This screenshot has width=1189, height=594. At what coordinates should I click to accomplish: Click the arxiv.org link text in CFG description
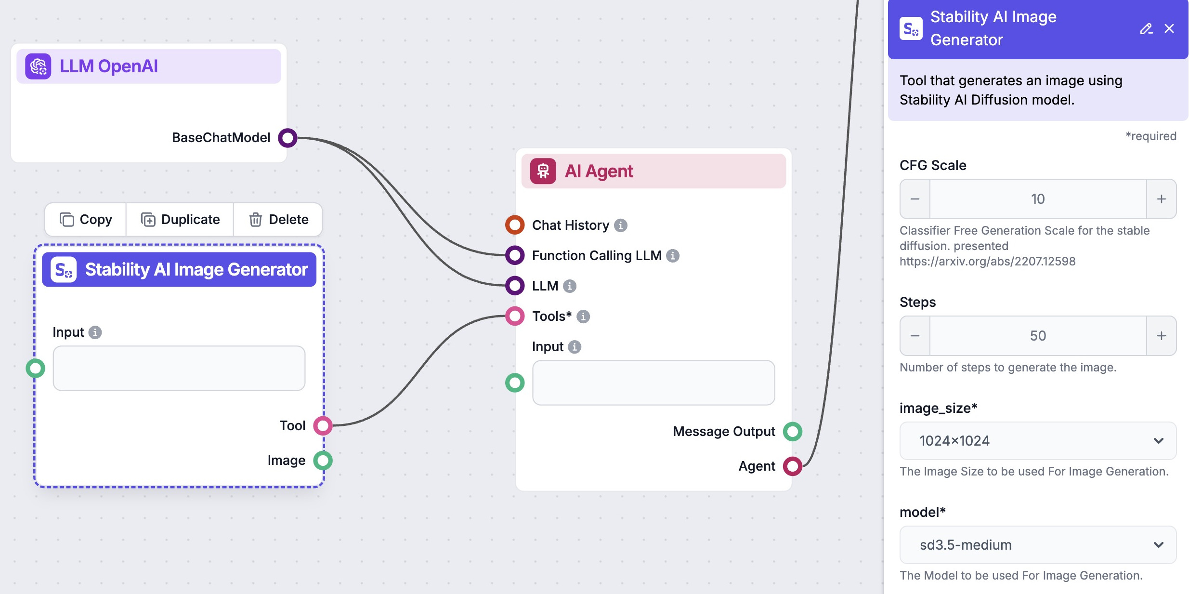987,262
